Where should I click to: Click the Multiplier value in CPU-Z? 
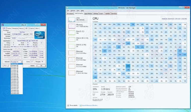16,53
